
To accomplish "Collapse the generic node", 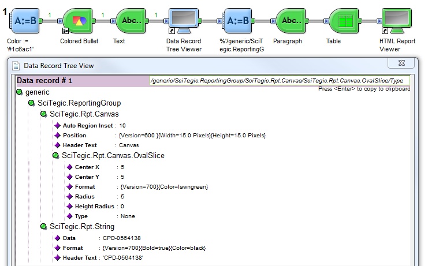I will tap(20, 92).
